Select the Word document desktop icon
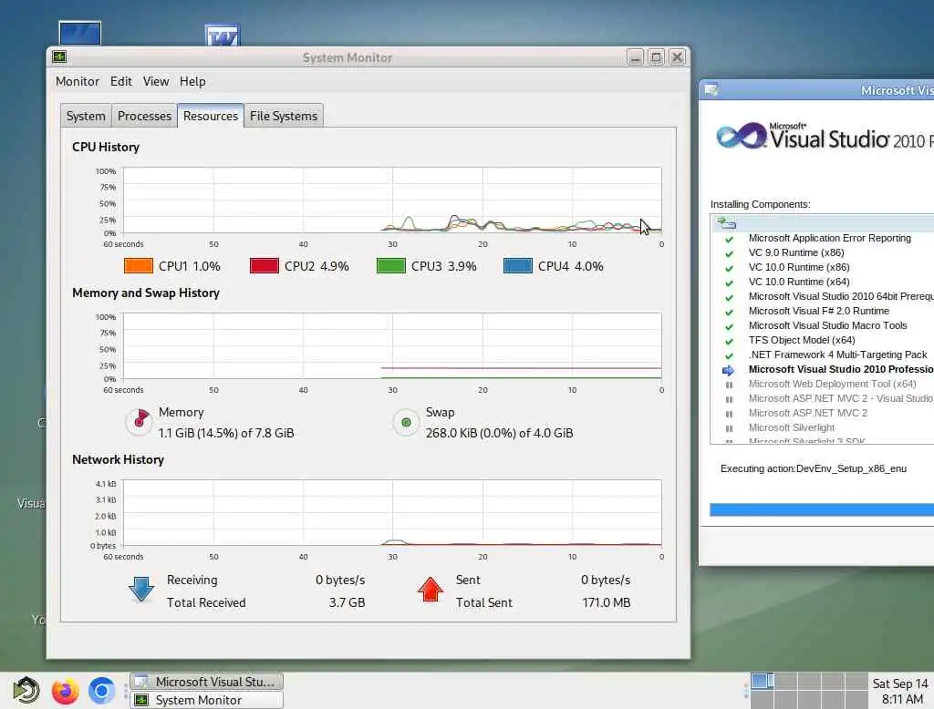934x709 pixels. [223, 36]
